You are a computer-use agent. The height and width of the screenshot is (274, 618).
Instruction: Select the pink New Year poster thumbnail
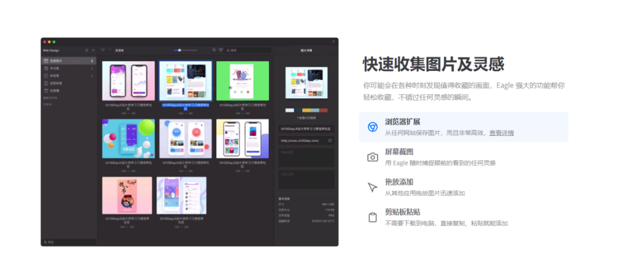127,195
